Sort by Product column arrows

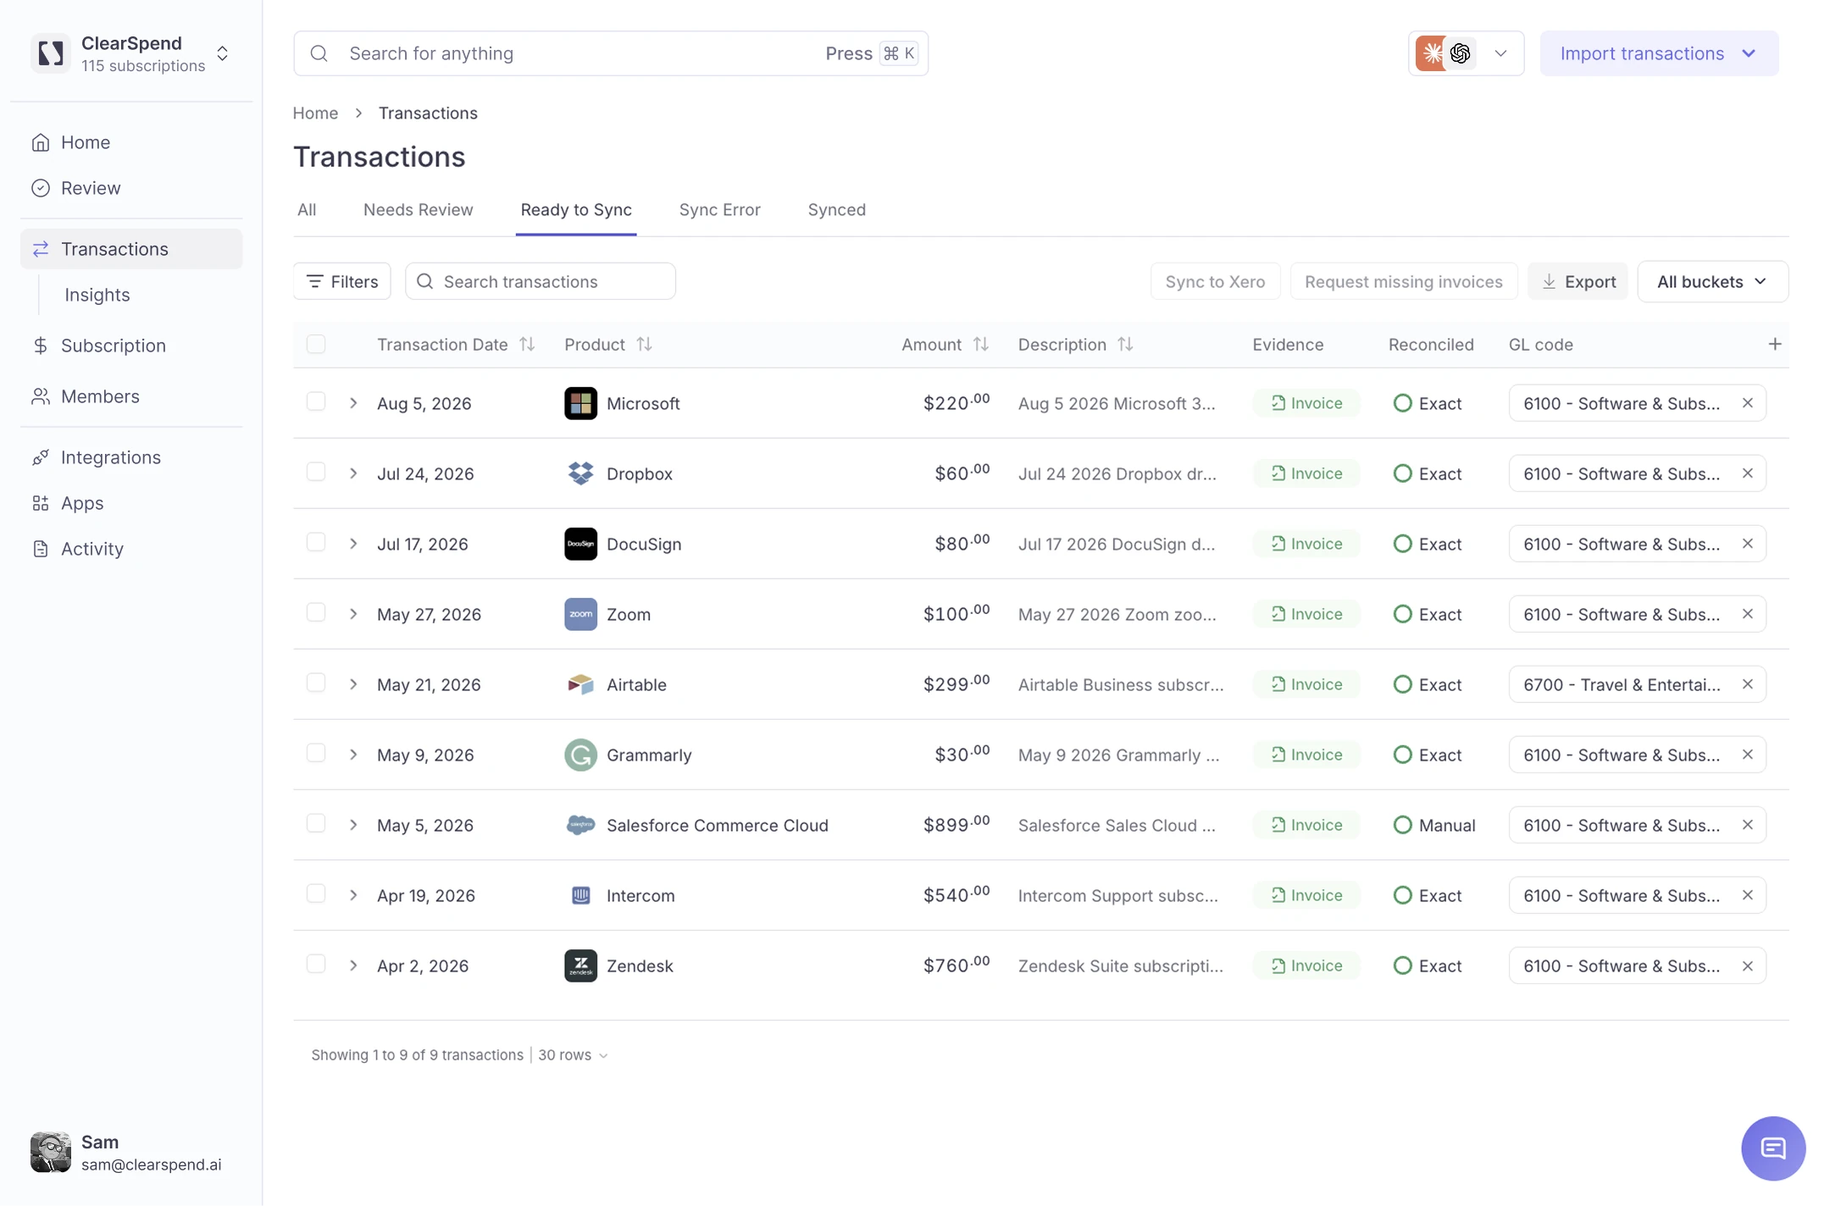click(644, 344)
